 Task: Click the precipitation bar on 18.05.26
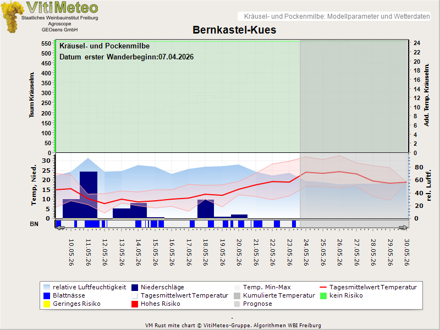[206, 209]
